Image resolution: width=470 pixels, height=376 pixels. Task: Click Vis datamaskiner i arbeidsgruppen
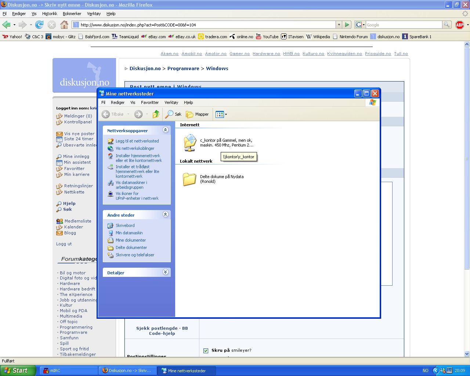[x=131, y=185]
